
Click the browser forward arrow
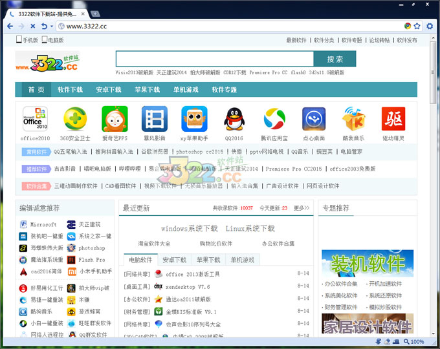(x=21, y=26)
